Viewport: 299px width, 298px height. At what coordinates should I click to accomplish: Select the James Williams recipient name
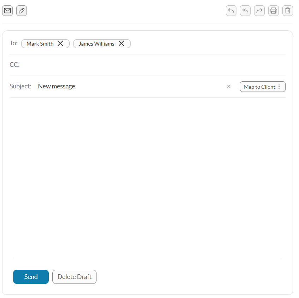[96, 44]
